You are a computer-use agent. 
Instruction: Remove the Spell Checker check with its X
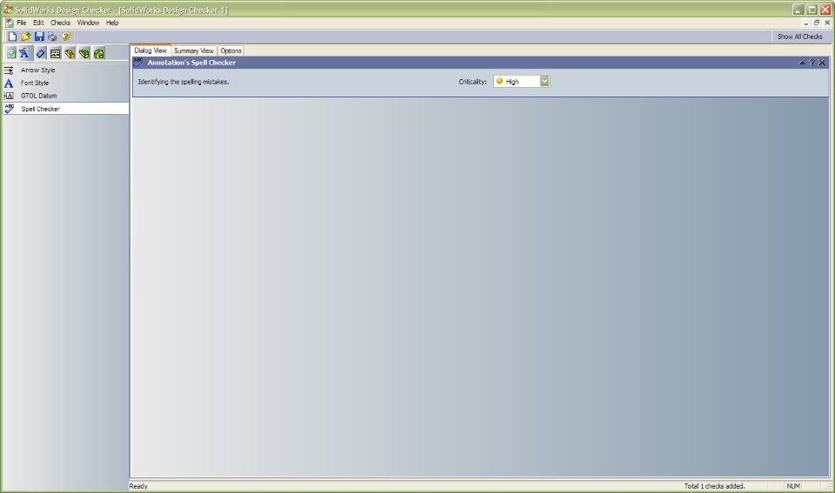[x=822, y=63]
